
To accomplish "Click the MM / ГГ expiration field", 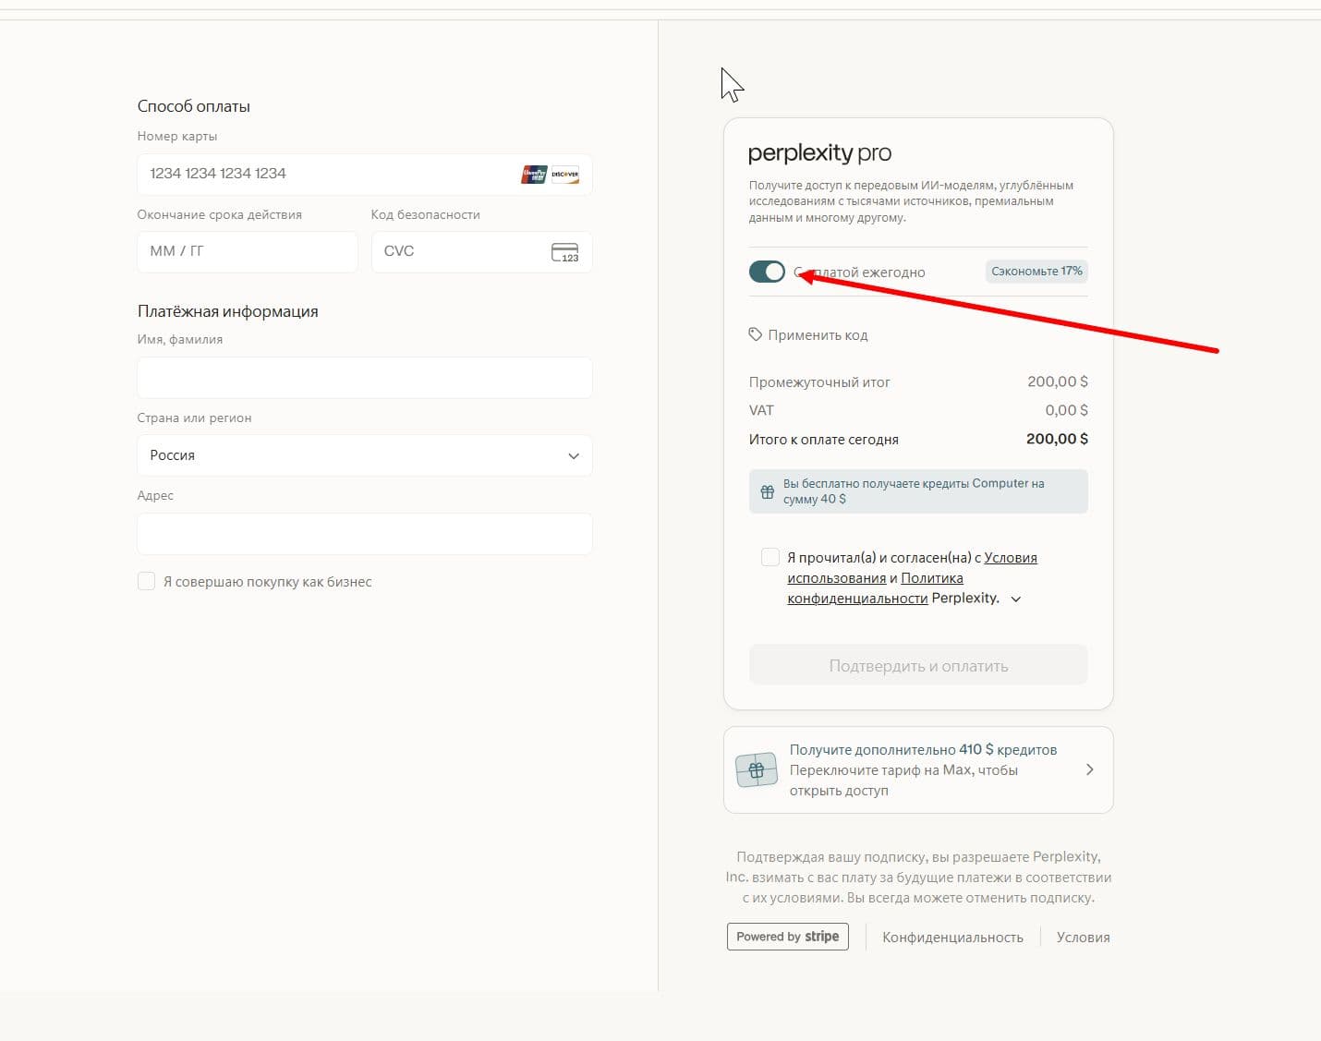I will [x=248, y=251].
